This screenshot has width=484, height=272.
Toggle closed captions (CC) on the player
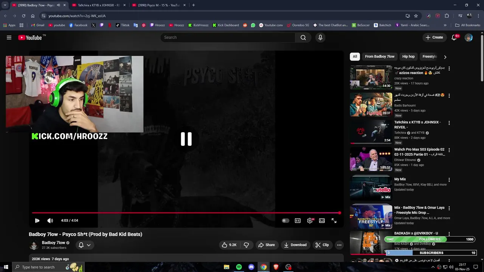pos(298,221)
